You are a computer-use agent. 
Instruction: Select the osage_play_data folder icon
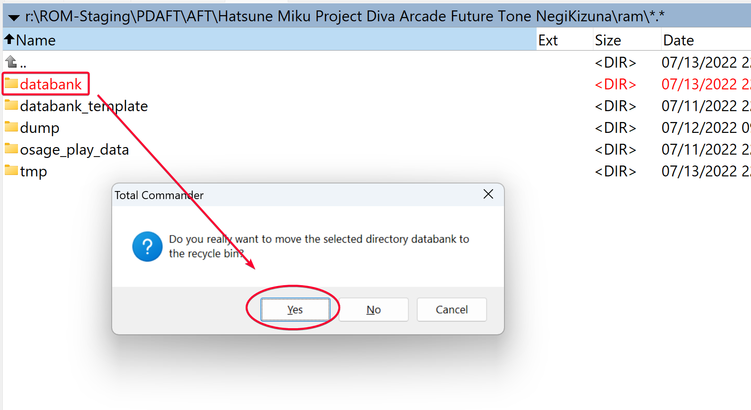11,149
